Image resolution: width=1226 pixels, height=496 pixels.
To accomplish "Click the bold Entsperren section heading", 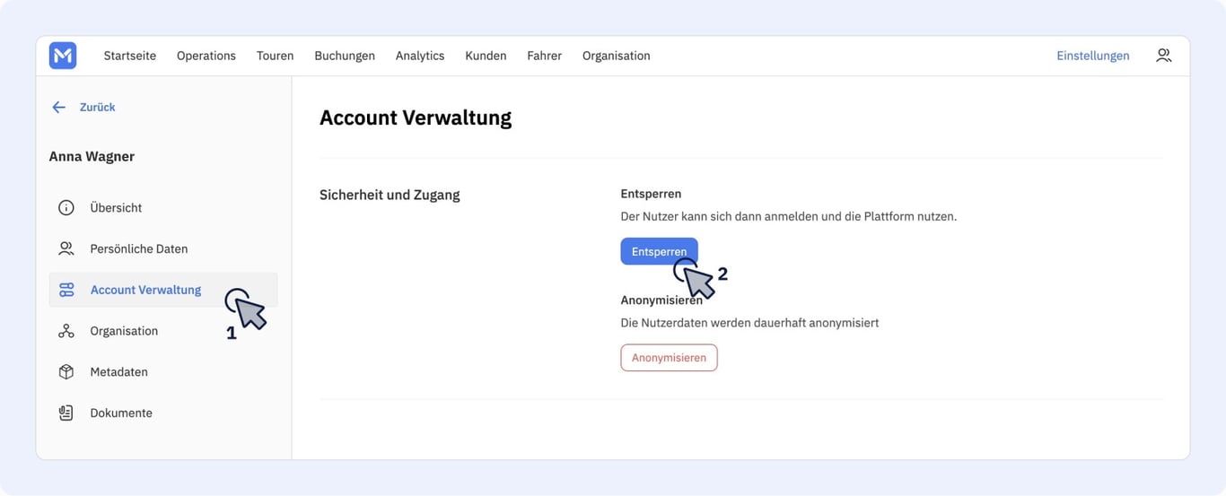I will pyautogui.click(x=651, y=194).
